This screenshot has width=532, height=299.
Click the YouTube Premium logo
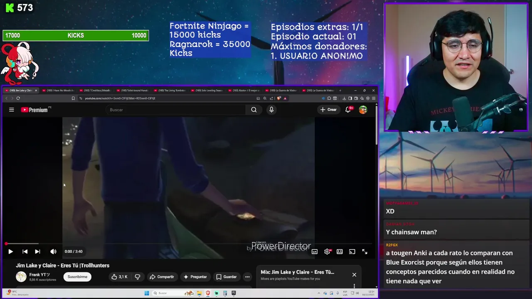pyautogui.click(x=34, y=110)
